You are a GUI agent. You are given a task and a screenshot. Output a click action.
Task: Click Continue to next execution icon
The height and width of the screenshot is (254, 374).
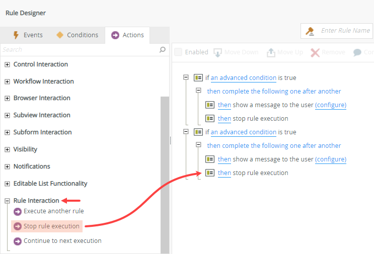18,241
